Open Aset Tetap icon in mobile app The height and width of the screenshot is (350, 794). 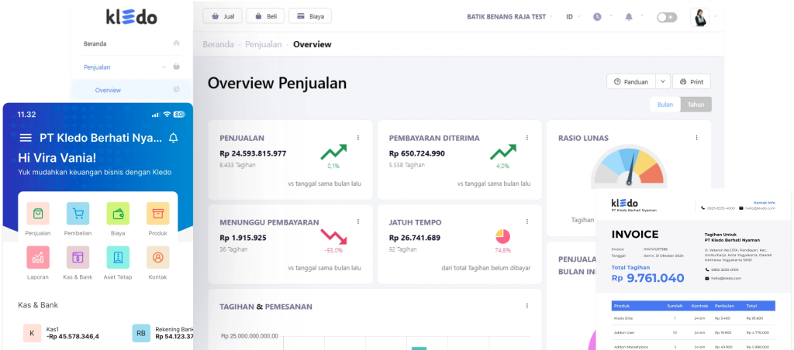tap(118, 257)
